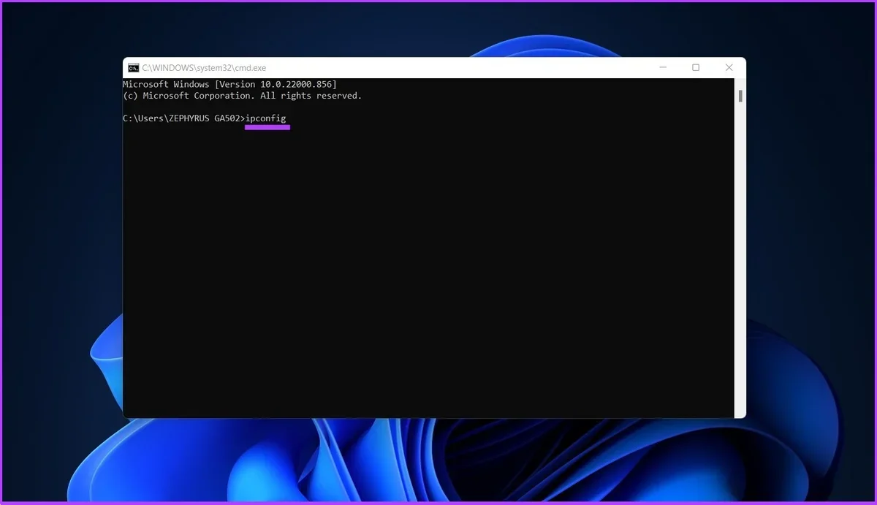
Task: Click the desktop area above the window
Action: point(438,29)
